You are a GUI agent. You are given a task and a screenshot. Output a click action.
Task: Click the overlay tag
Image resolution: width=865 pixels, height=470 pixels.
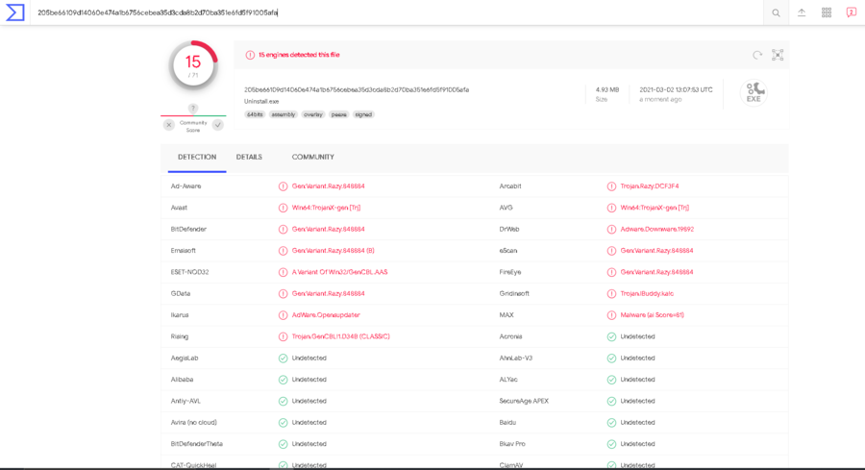coord(312,114)
